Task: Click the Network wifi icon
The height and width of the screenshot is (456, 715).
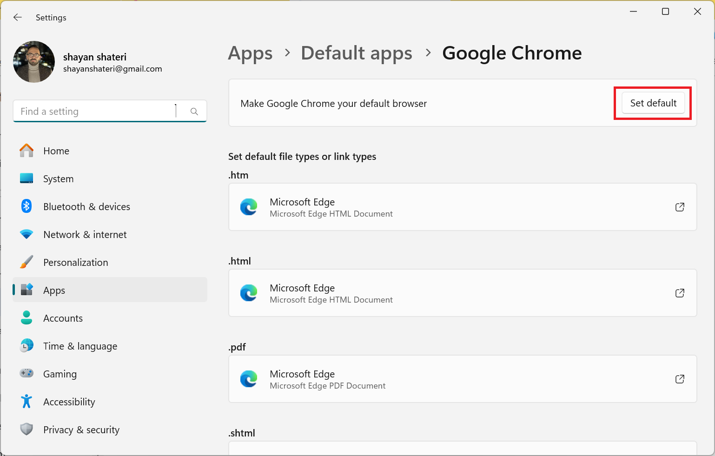Action: pyautogui.click(x=26, y=234)
